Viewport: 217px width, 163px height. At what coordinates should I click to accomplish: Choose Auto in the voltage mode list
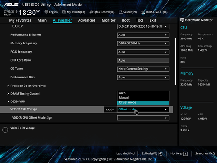(143, 93)
